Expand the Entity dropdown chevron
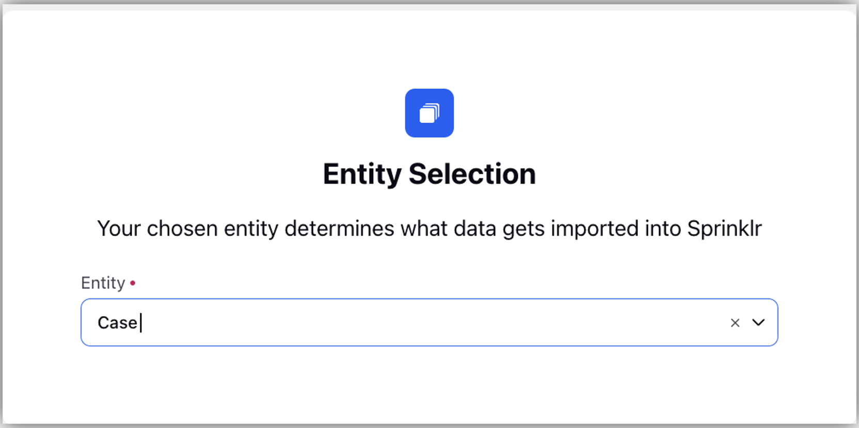Viewport: 859px width, 428px height. pyautogui.click(x=758, y=323)
